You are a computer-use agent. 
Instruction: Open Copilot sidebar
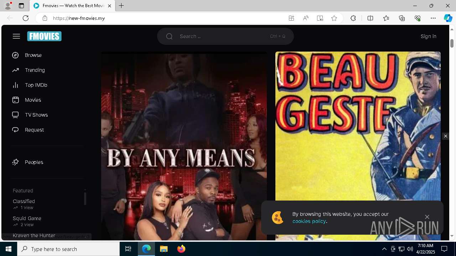pos(448,18)
